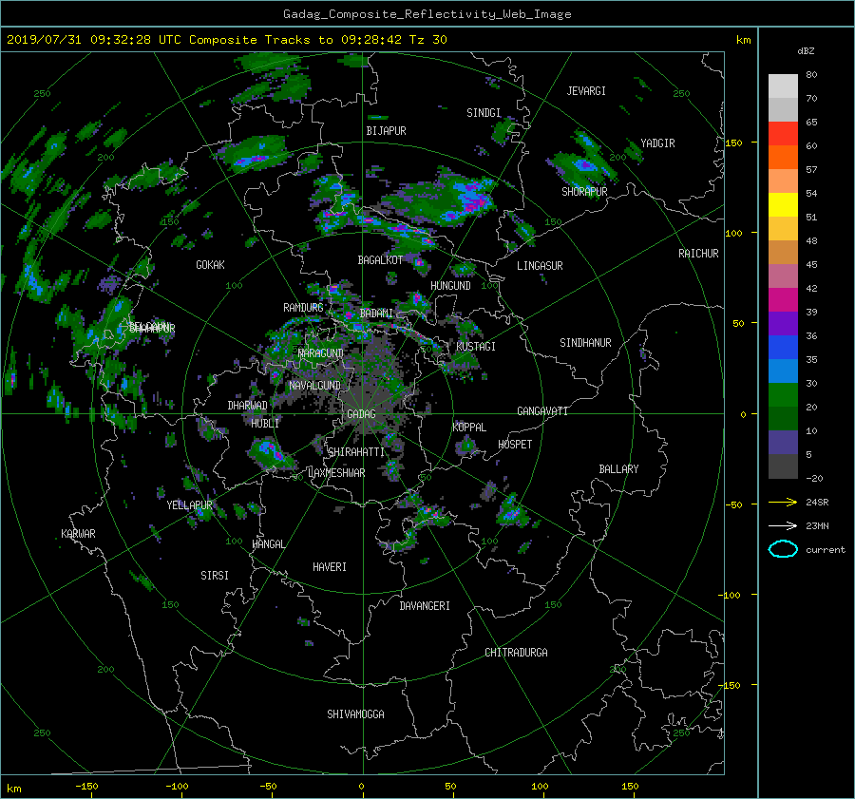
Task: Click the RAICHUR city label
Action: pyautogui.click(x=698, y=254)
